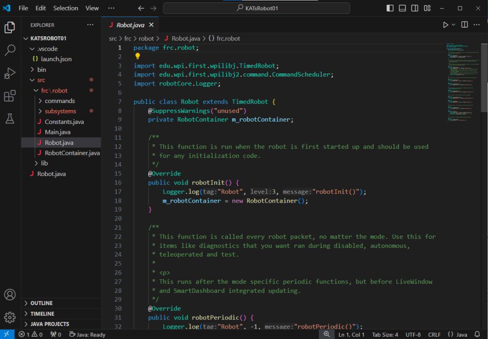Screen dimensions: 488x339
Task: Toggle the primary side bar layout icon
Action: (x=390, y=9)
